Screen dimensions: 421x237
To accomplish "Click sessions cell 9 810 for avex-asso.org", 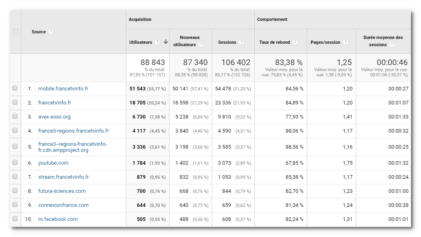I will click(x=225, y=117).
